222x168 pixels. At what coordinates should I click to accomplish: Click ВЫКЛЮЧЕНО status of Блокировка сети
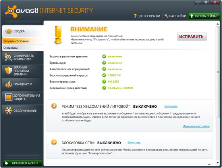pyautogui.click(x=109, y=143)
